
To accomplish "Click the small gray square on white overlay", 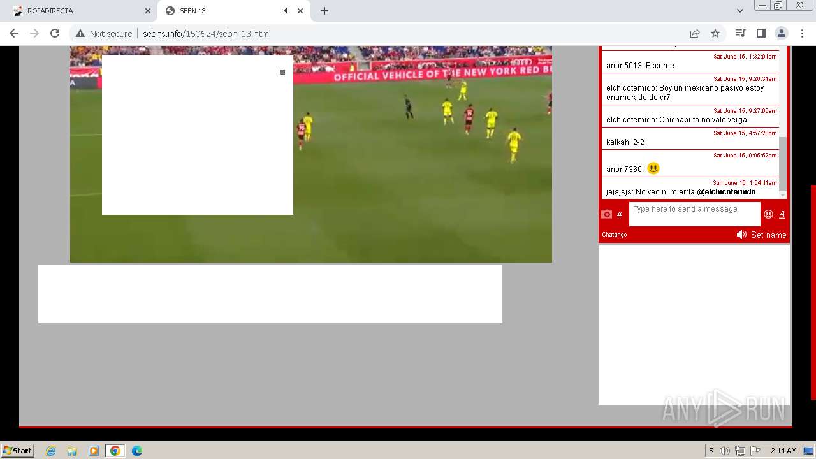I will pos(282,73).
